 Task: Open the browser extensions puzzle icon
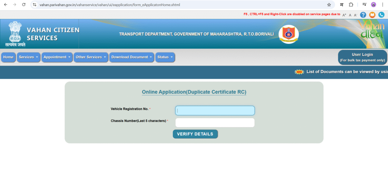click(351, 5)
